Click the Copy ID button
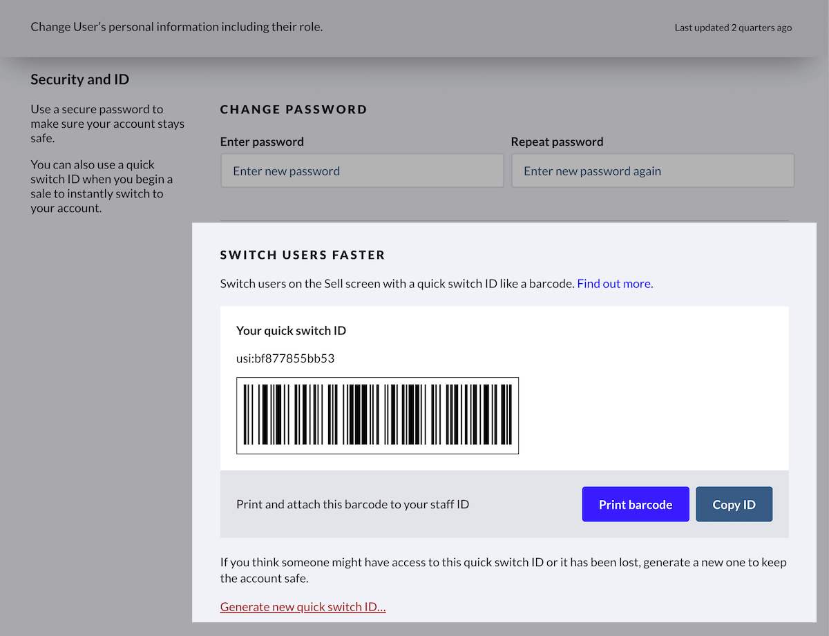Viewport: 829px width, 636px height. [734, 504]
